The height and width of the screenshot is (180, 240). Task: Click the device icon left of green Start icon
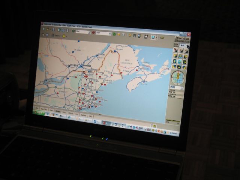click(67, 31)
